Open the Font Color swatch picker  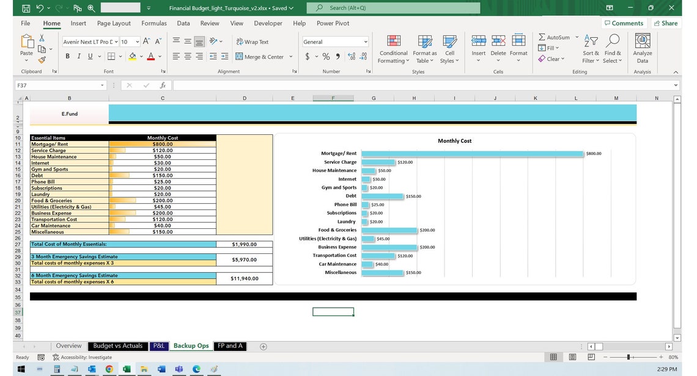point(158,56)
